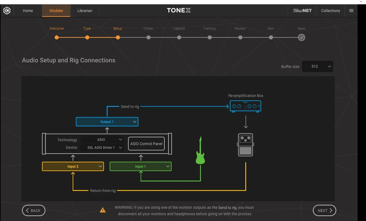
Task: Click the stompbox pedal icon
Action: [245, 145]
